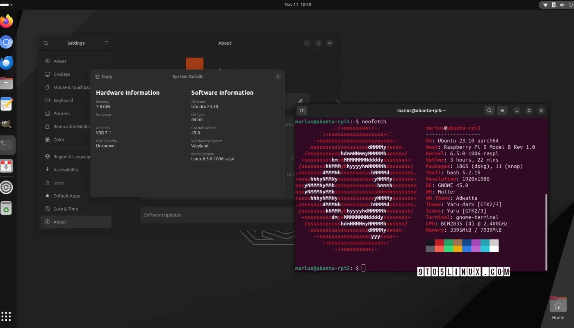Viewport: 574px width, 328px height.
Task: Show Applications grid at dock bottom
Action: coord(6,316)
